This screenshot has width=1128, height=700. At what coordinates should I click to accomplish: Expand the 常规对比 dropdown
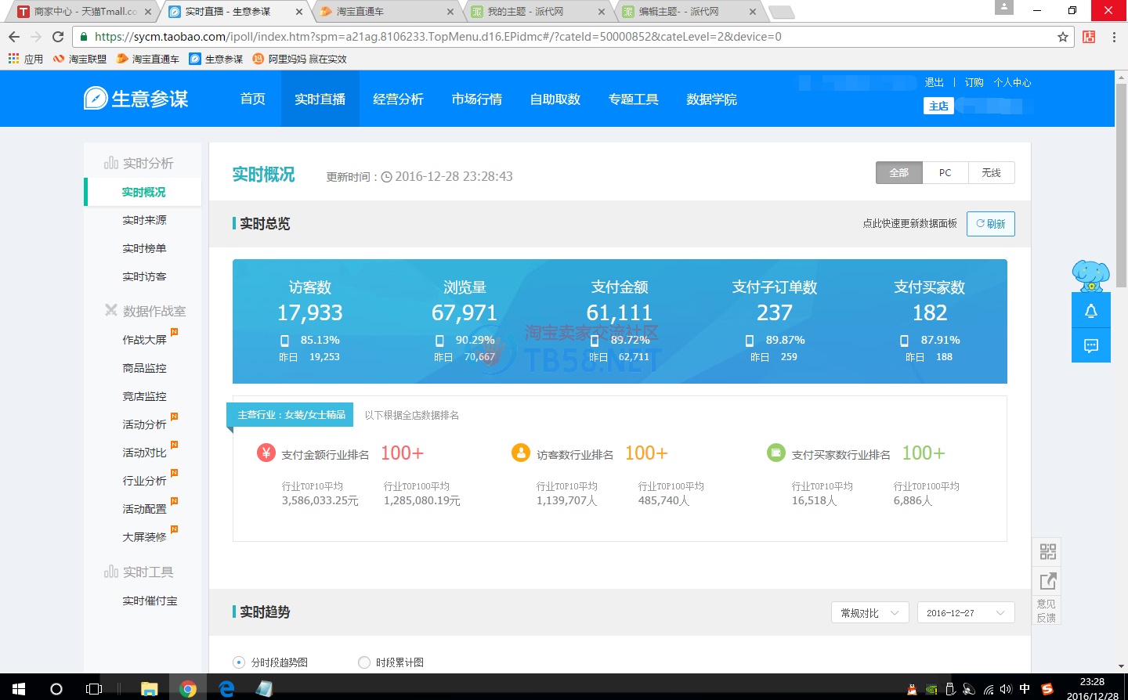[869, 613]
